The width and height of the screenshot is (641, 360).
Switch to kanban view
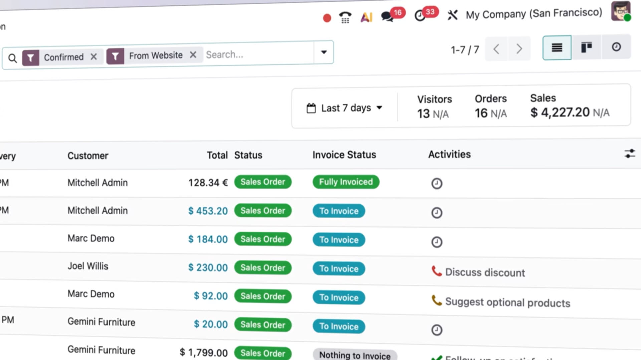tap(587, 47)
